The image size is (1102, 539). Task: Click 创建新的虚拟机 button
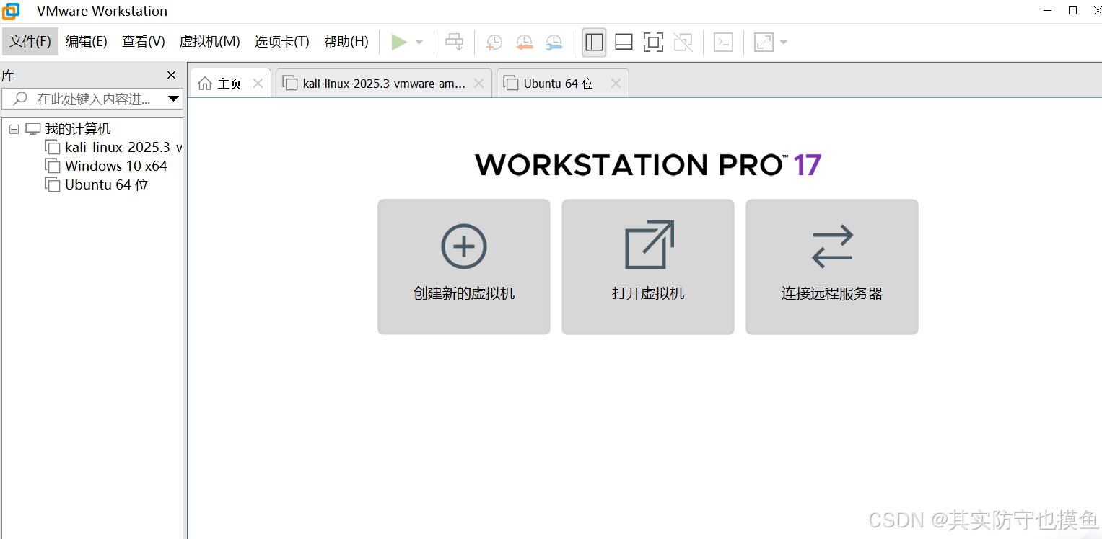click(x=464, y=267)
